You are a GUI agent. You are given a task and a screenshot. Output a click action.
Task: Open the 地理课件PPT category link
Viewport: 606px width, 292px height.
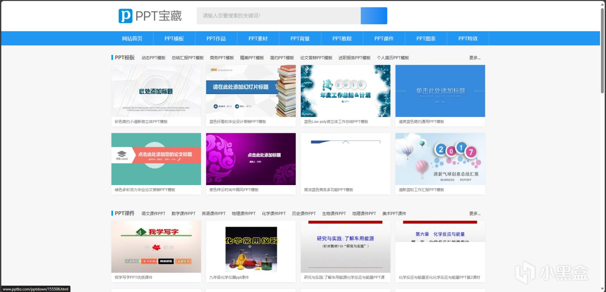(x=364, y=213)
